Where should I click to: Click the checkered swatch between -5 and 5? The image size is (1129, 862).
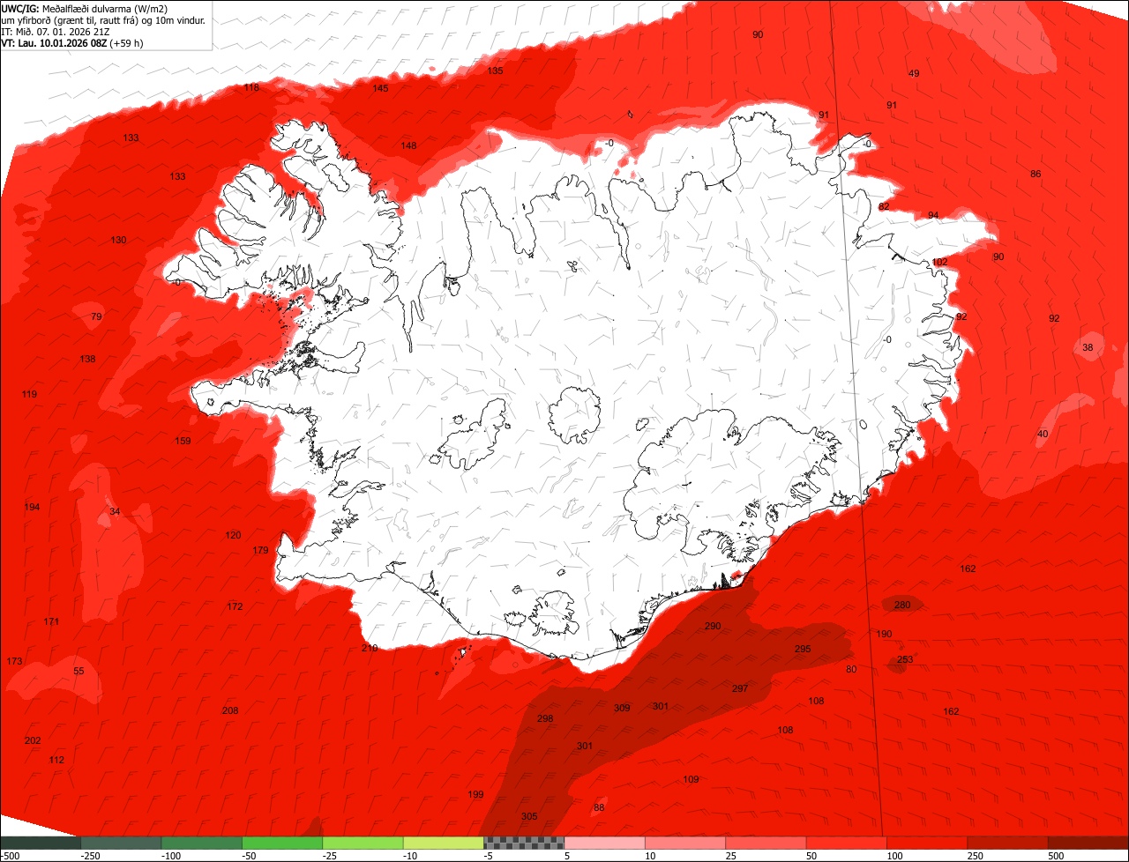click(x=524, y=843)
